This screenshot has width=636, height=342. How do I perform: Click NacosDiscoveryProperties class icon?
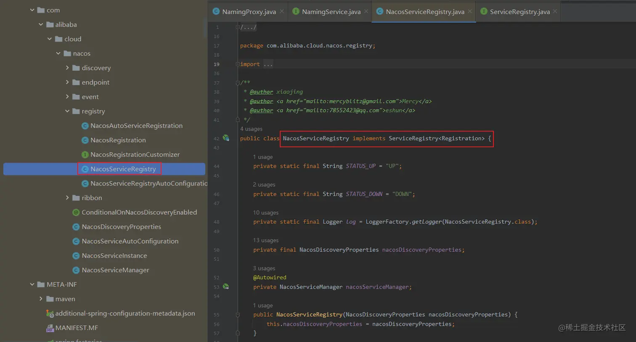click(76, 227)
